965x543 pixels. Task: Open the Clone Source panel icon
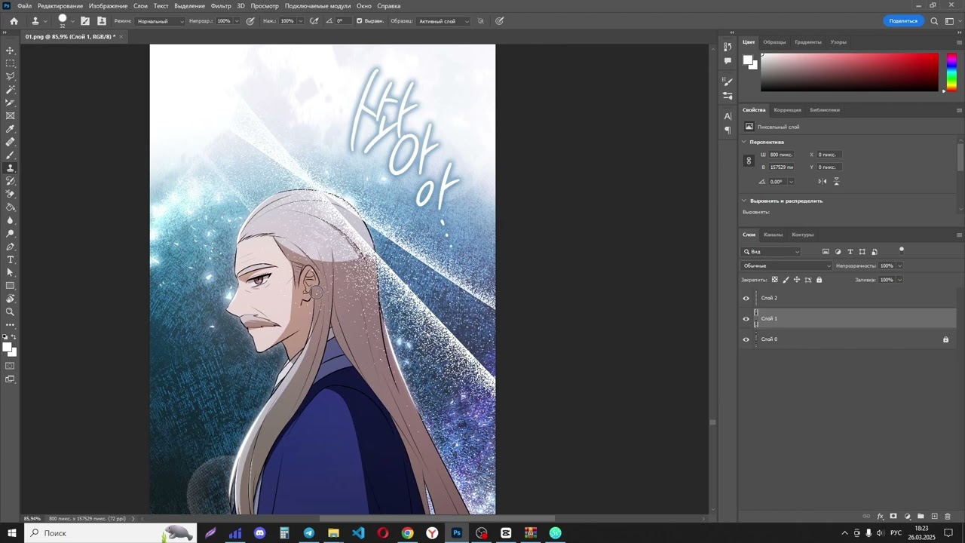[102, 21]
